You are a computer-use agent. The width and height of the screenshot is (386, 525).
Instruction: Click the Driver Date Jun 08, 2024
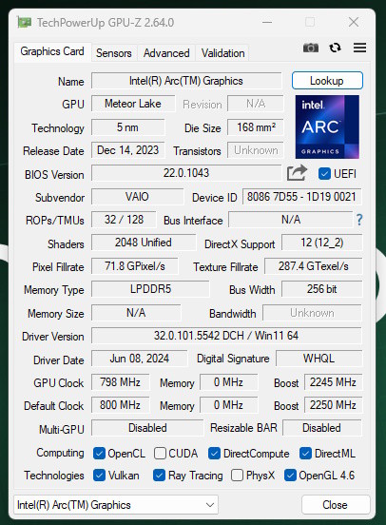[140, 359]
